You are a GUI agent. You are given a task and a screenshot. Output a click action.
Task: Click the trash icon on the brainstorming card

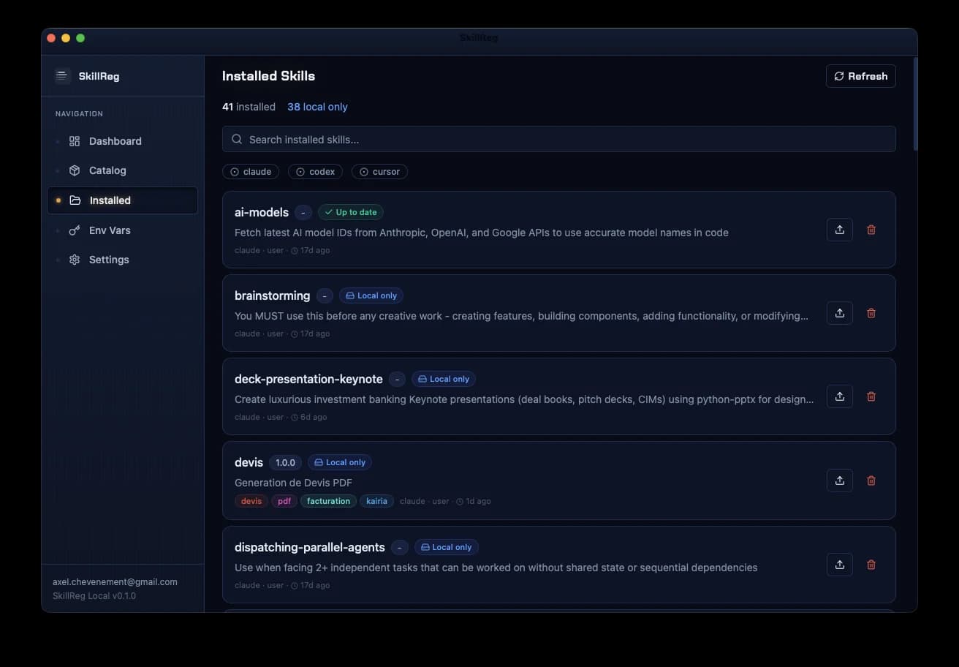coord(871,313)
